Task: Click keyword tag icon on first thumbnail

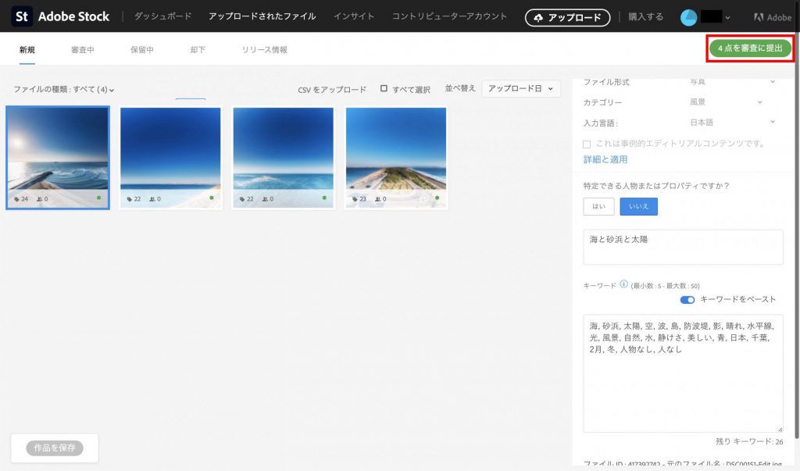Action: pyautogui.click(x=16, y=199)
